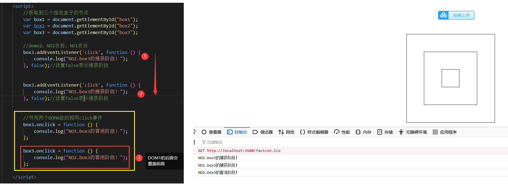Viewport: 508px width, 184px height.
Task: Open the 样式编辑器 style editor tab
Action: pyautogui.click(x=314, y=132)
